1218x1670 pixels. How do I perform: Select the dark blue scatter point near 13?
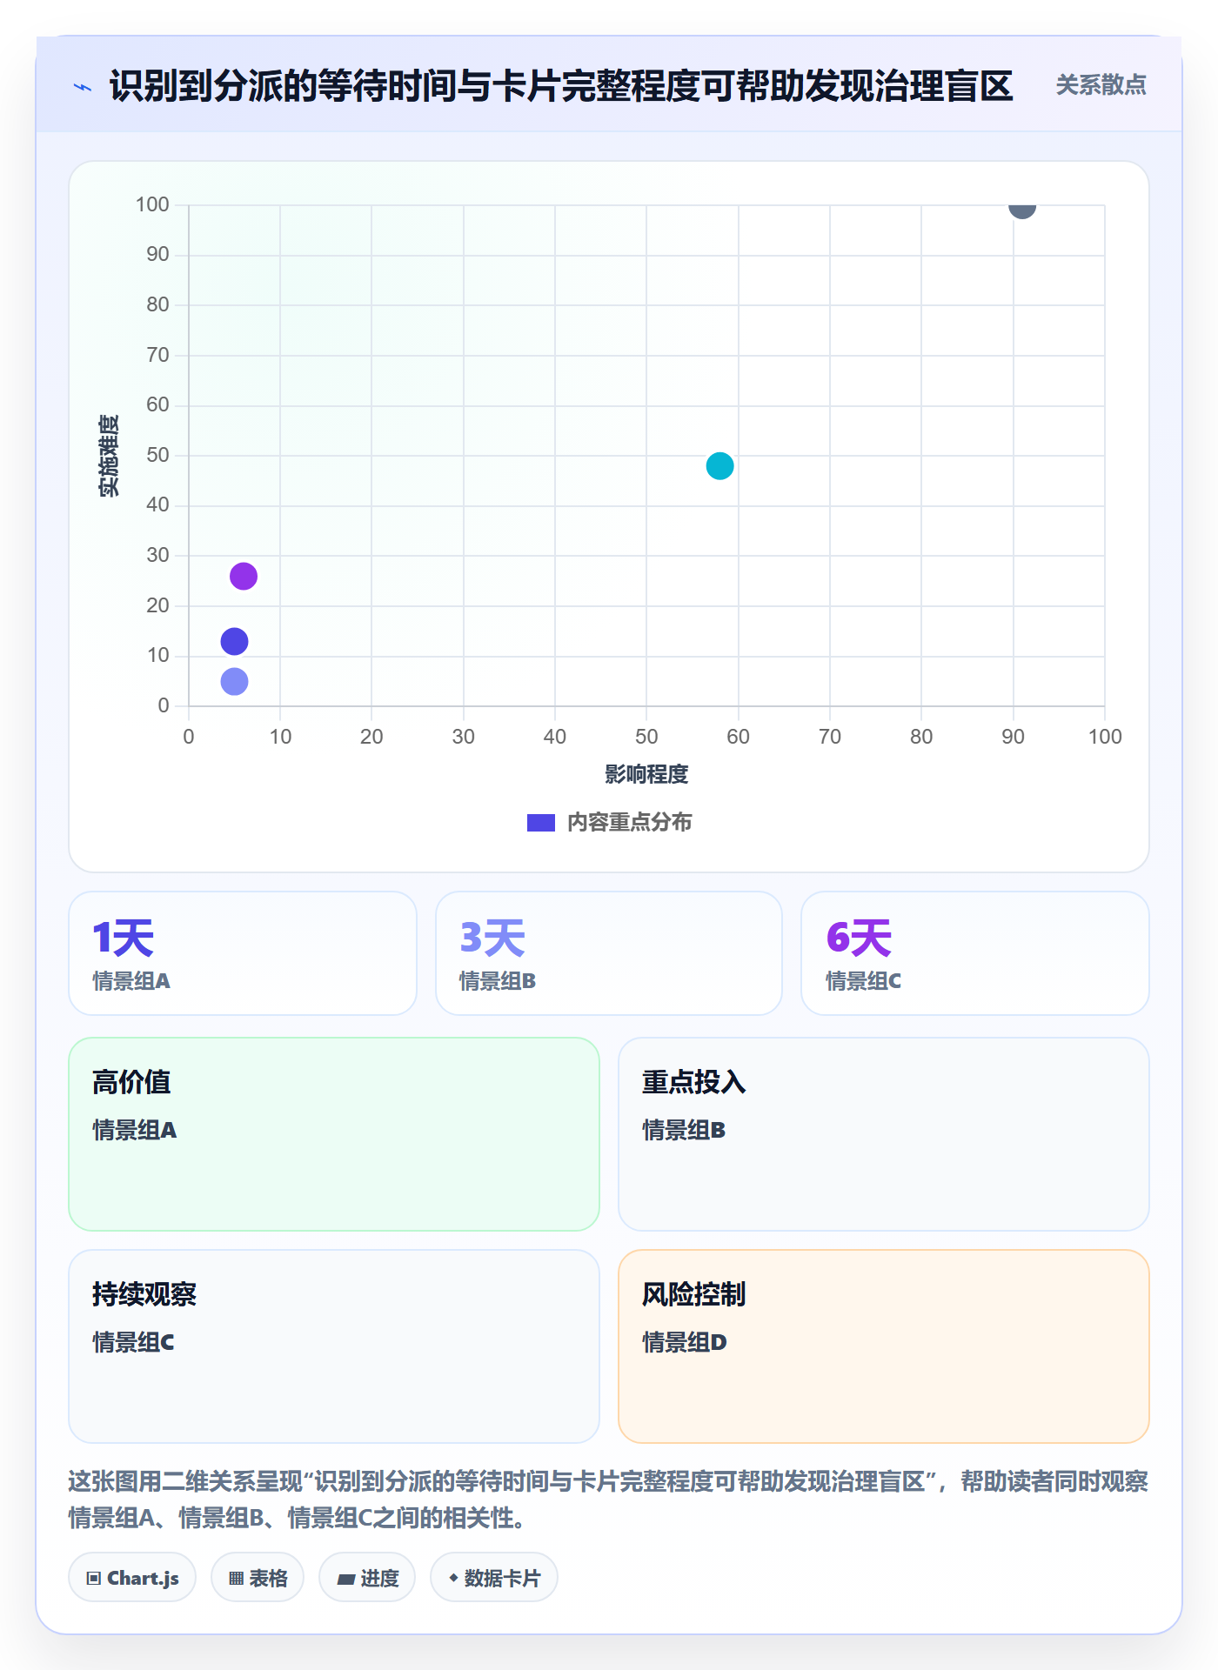[x=234, y=642]
